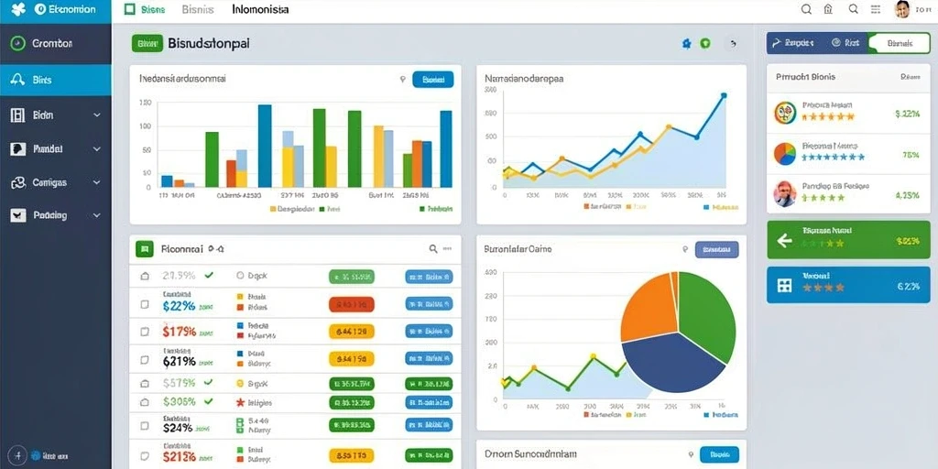Screen dimensions: 938x469
Task: Click the refresh arrow icon in page header
Action: coord(732,44)
